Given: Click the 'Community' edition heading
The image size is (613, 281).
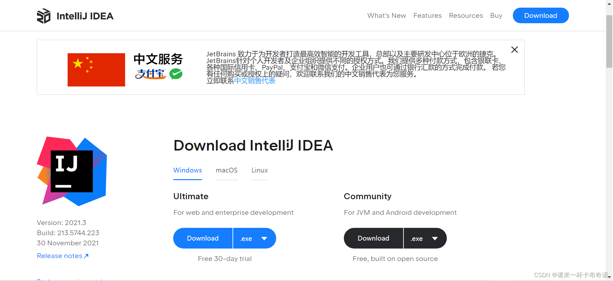Looking at the screenshot, I should coord(367,196).
